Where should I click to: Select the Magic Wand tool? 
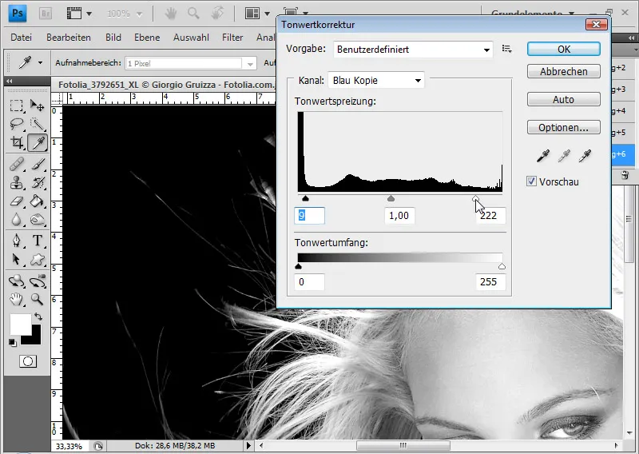coord(37,124)
